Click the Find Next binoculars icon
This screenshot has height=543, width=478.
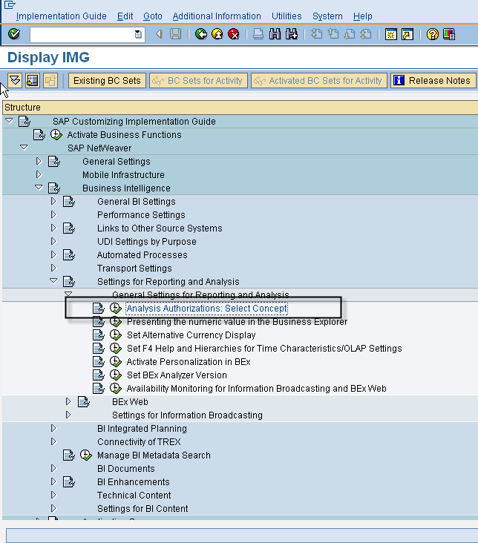292,34
